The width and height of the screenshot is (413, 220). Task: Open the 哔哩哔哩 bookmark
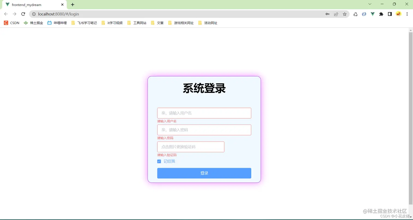[x=57, y=23]
